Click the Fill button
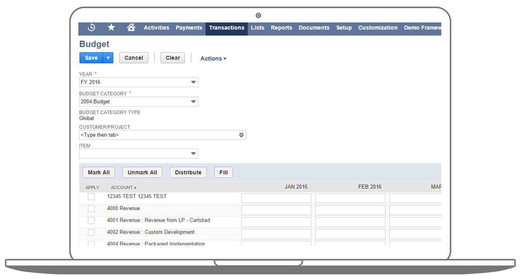This screenshot has width=520, height=279. 224,172
